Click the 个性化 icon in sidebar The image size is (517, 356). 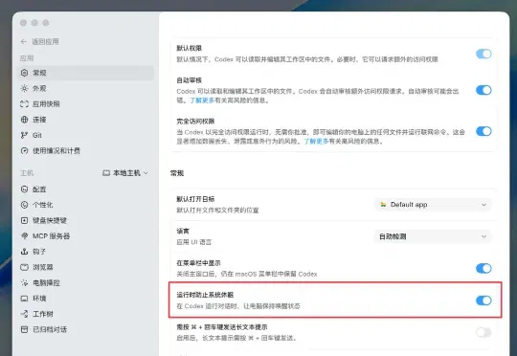coord(24,205)
